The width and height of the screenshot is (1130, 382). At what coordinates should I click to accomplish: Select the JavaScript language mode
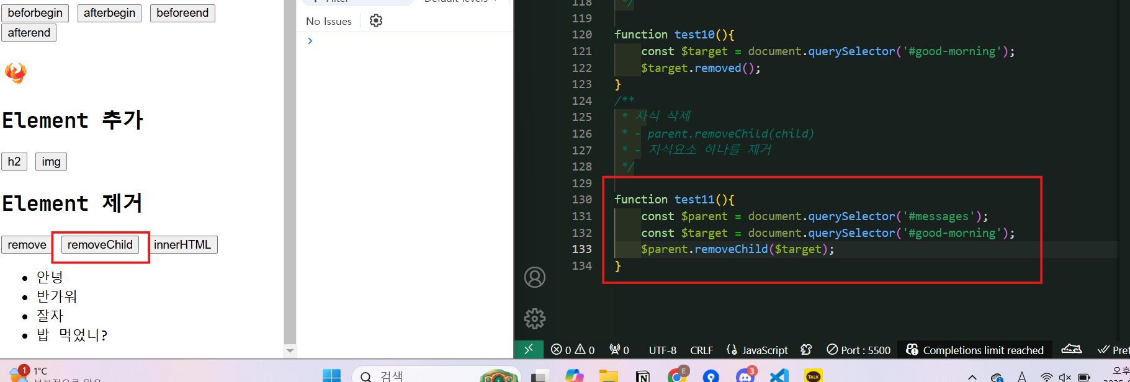tap(757, 350)
